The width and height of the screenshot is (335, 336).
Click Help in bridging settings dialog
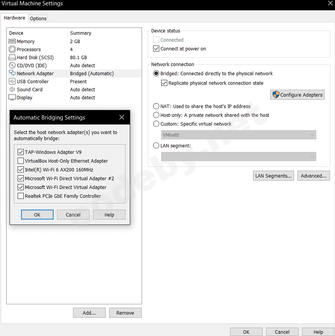tap(109, 215)
